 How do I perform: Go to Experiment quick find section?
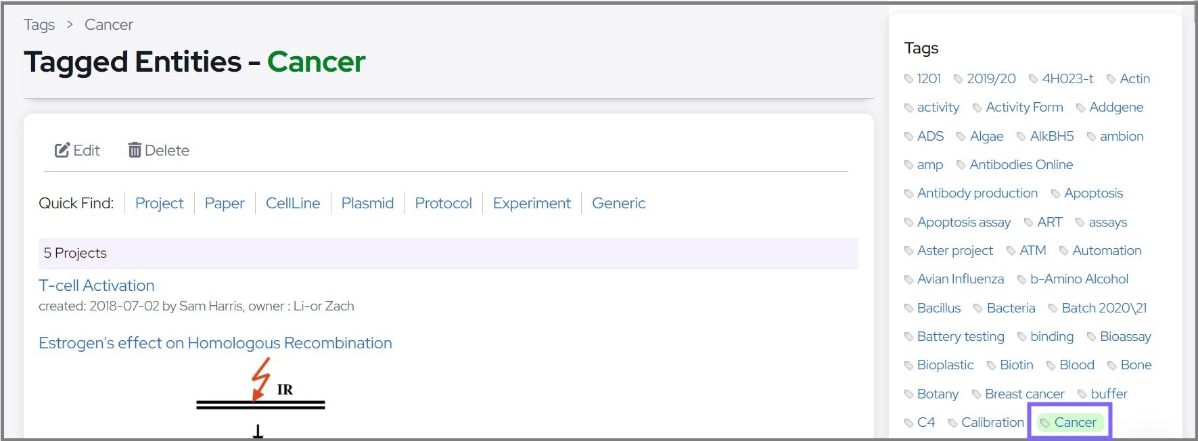tap(532, 203)
